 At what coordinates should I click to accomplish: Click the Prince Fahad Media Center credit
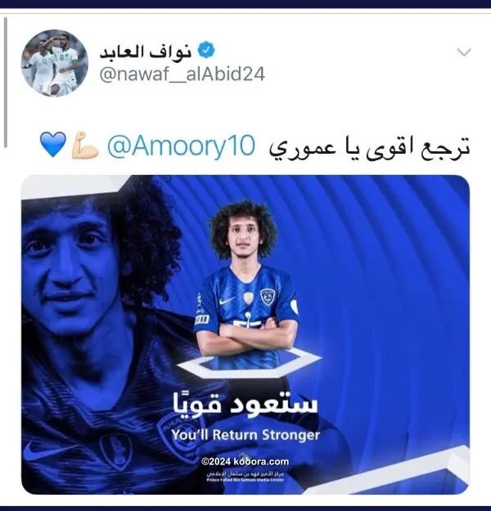pos(245,477)
